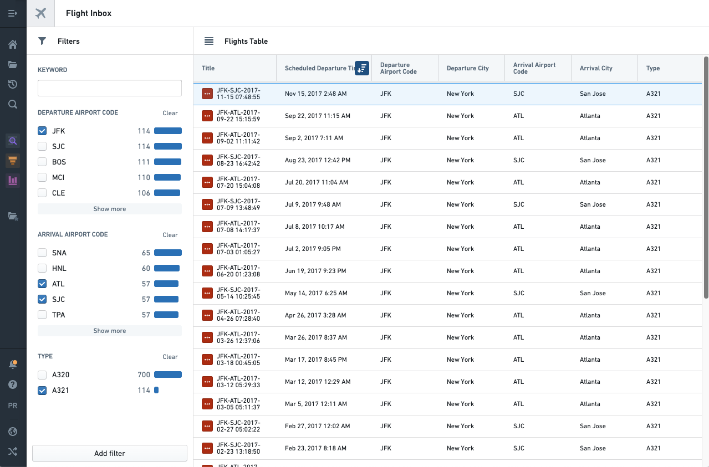Image resolution: width=709 pixels, height=467 pixels.
Task: Open the files folder icon in sidebar
Action: (x=13, y=64)
